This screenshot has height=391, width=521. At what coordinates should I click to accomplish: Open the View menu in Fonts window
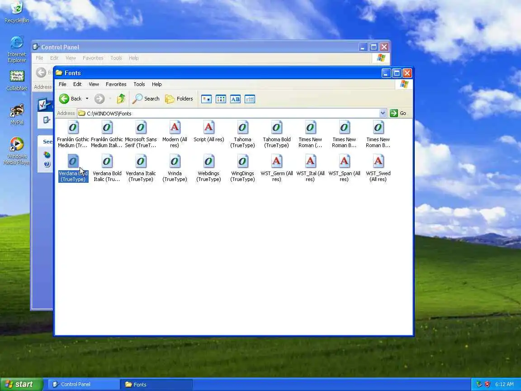pos(94,85)
